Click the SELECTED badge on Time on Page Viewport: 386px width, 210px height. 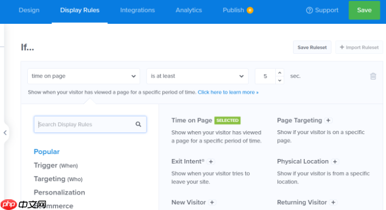tap(227, 121)
